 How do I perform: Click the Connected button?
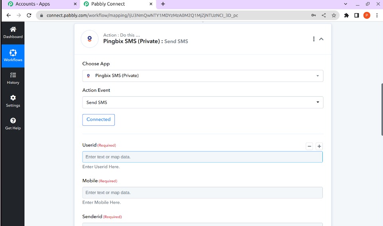pos(98,120)
